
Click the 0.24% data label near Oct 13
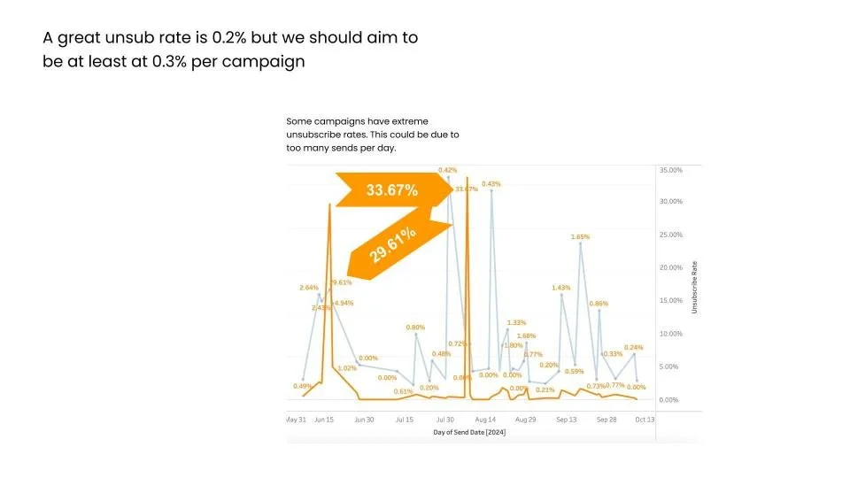(633, 347)
